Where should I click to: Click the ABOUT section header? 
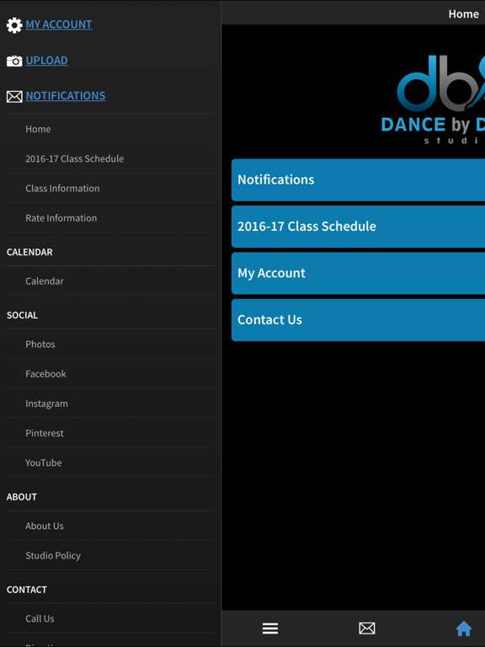point(22,497)
